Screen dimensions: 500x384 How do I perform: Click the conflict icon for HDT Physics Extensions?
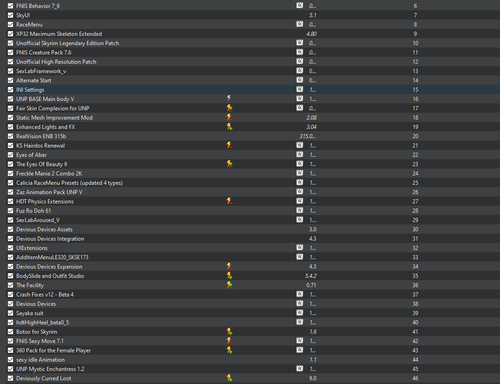click(229, 201)
